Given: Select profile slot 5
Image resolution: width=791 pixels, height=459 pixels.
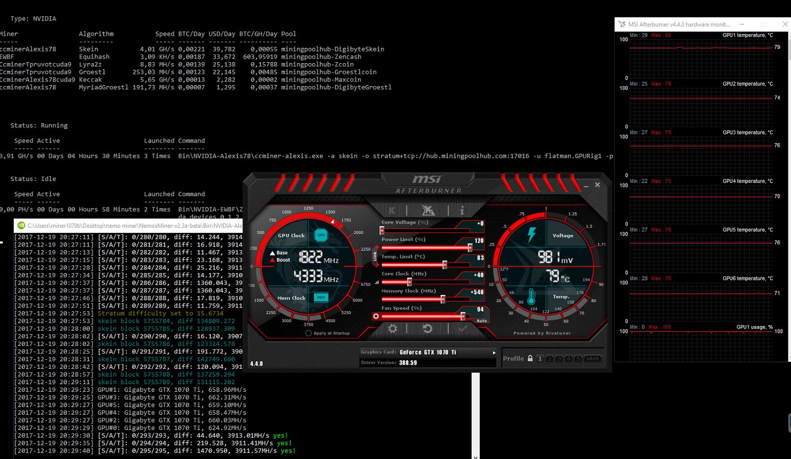Looking at the screenshot, I should [x=578, y=359].
